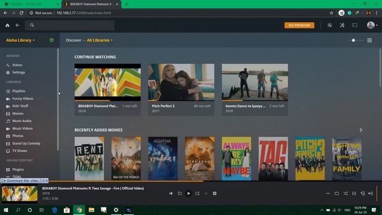Seek on the player progress bar
The height and width of the screenshot is (215, 382).
click(191, 181)
